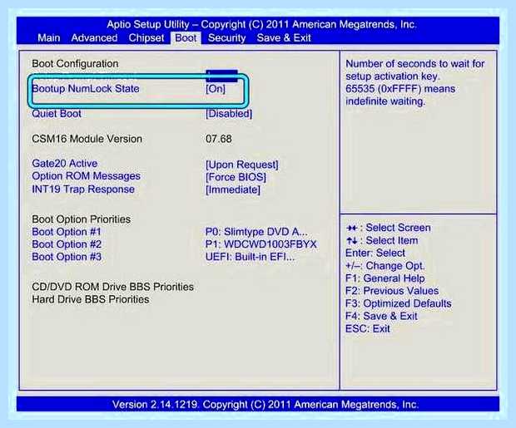Change the P1: WDCWD1003FBYX boot device value
Image resolution: width=516 pixels, height=428 pixels.
260,244
